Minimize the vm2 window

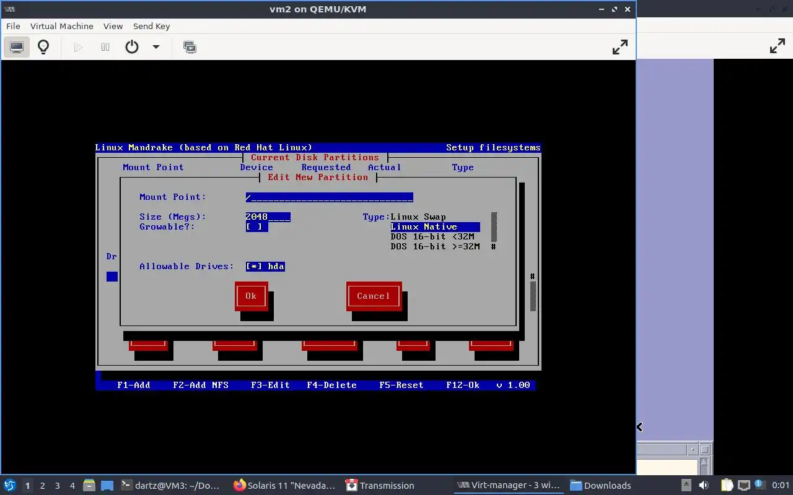point(602,9)
